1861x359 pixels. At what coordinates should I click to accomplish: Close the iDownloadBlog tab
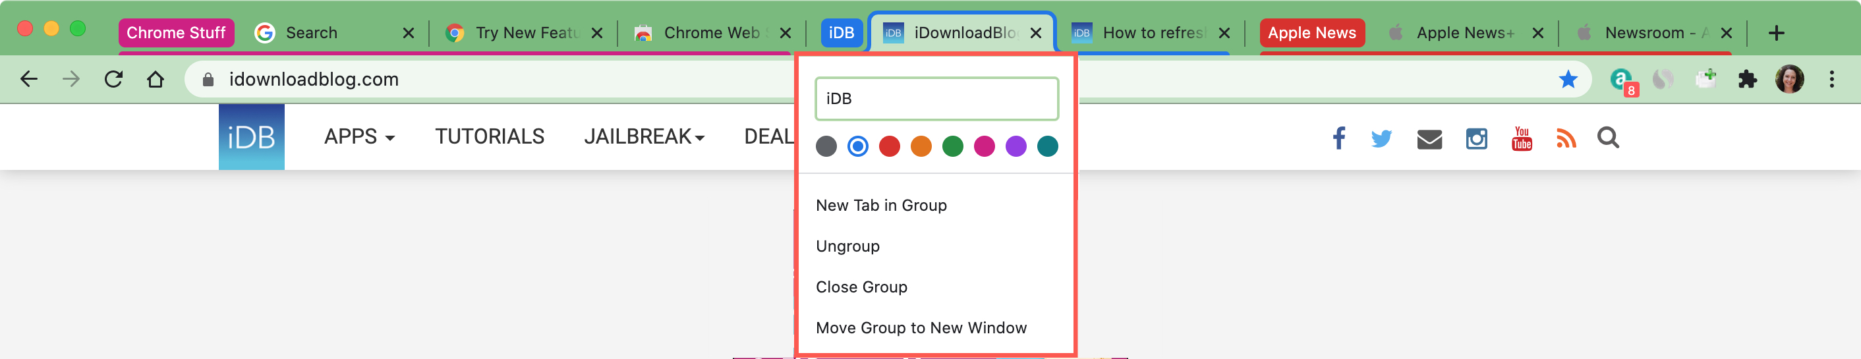pos(1035,33)
